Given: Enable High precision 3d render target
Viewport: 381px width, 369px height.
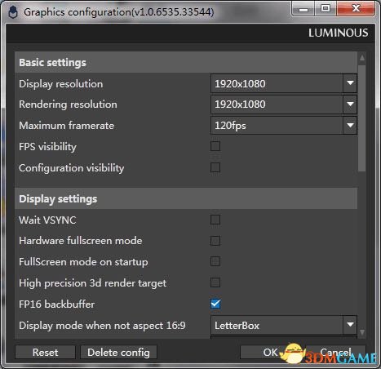Looking at the screenshot, I should tap(215, 282).
